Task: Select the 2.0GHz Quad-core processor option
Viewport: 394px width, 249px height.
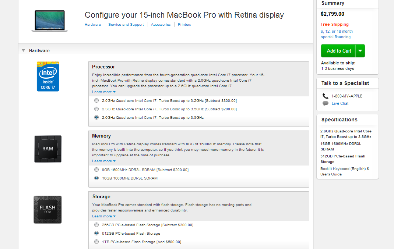Action: pos(96,101)
